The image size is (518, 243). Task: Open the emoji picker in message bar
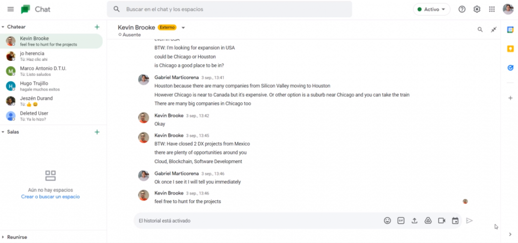(x=387, y=221)
